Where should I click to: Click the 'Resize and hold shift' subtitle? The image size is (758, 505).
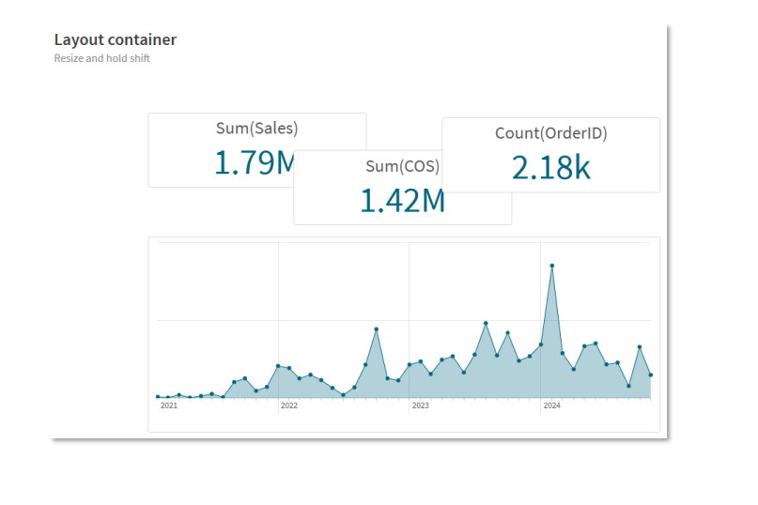point(102,58)
